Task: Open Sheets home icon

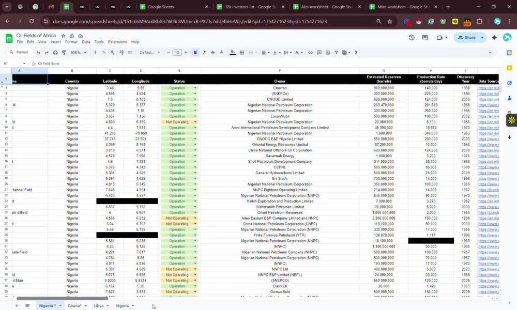Action: (x=9, y=38)
